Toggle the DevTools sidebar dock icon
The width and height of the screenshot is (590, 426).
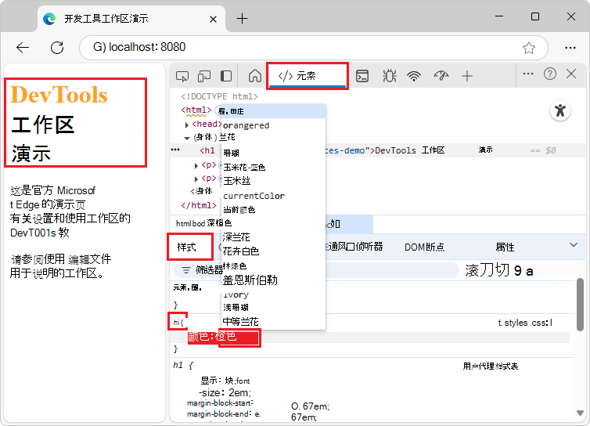pos(226,76)
